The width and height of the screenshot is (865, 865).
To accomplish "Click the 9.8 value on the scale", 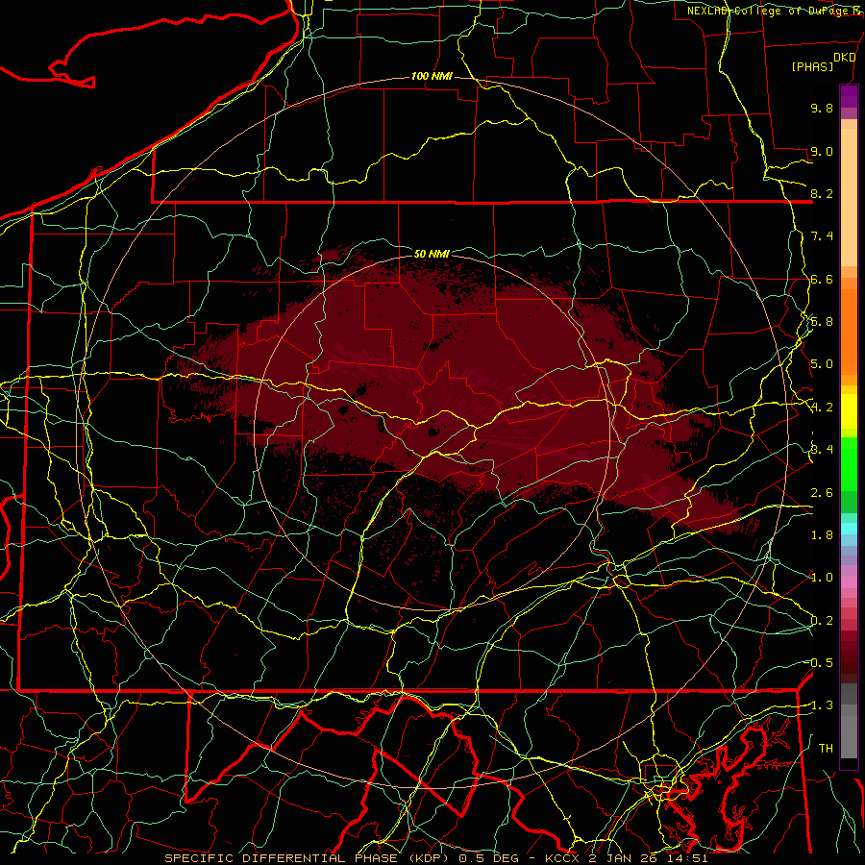I will click(x=822, y=108).
